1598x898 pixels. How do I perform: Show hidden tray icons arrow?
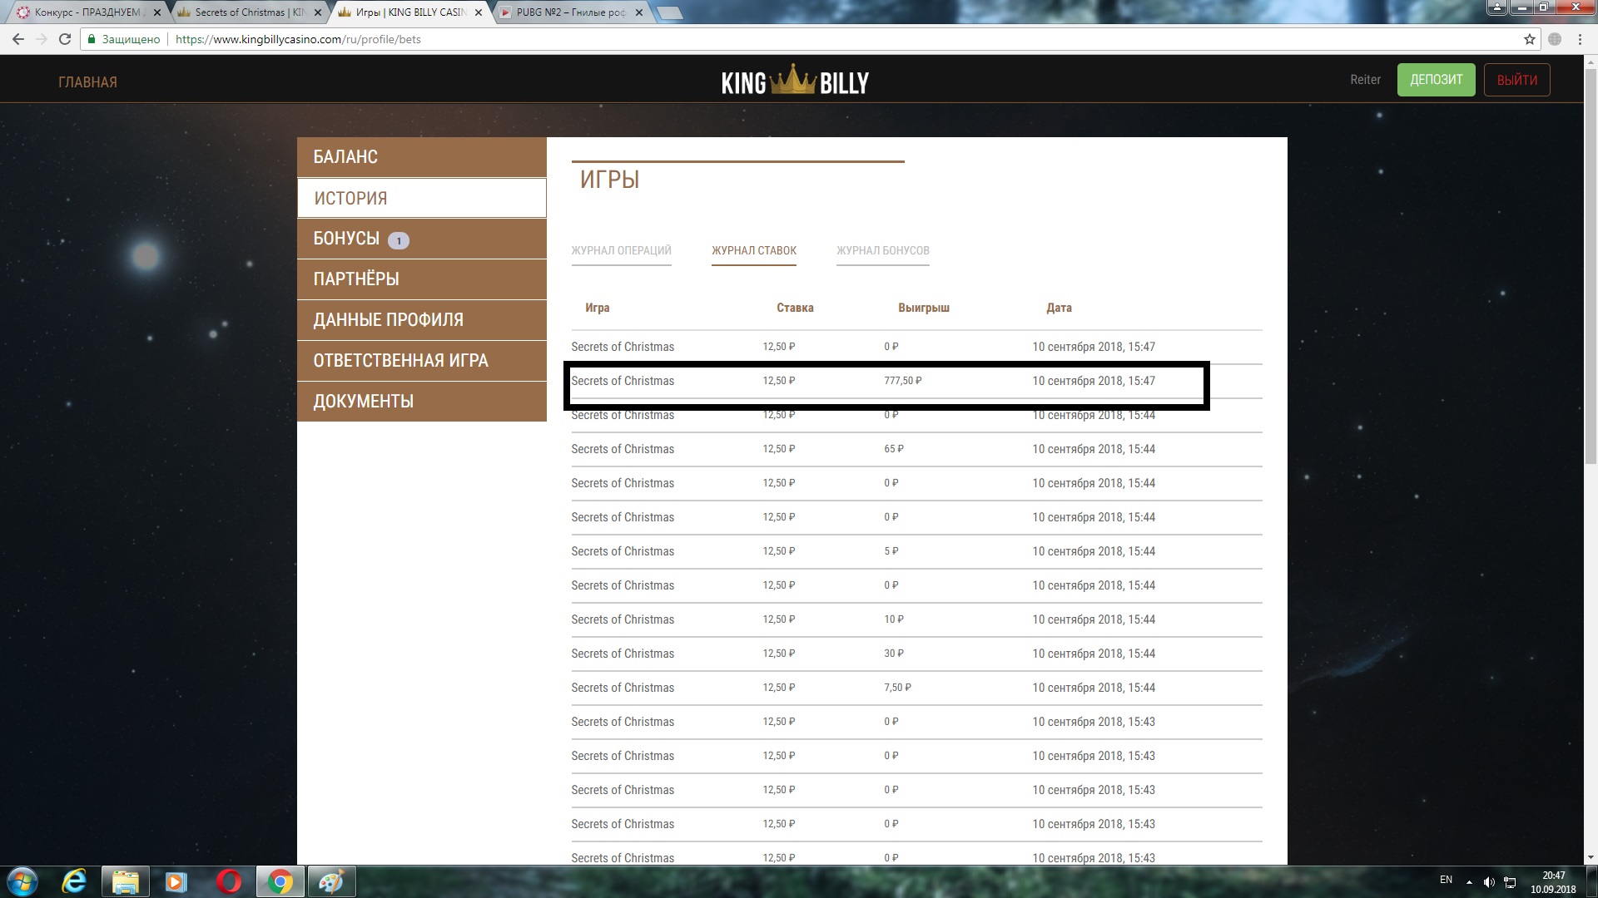pos(1468,882)
